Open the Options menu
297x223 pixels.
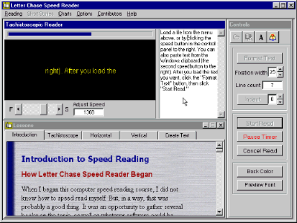point(84,14)
